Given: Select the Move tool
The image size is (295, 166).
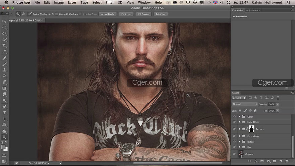Looking at the screenshot, I should (x=4, y=21).
